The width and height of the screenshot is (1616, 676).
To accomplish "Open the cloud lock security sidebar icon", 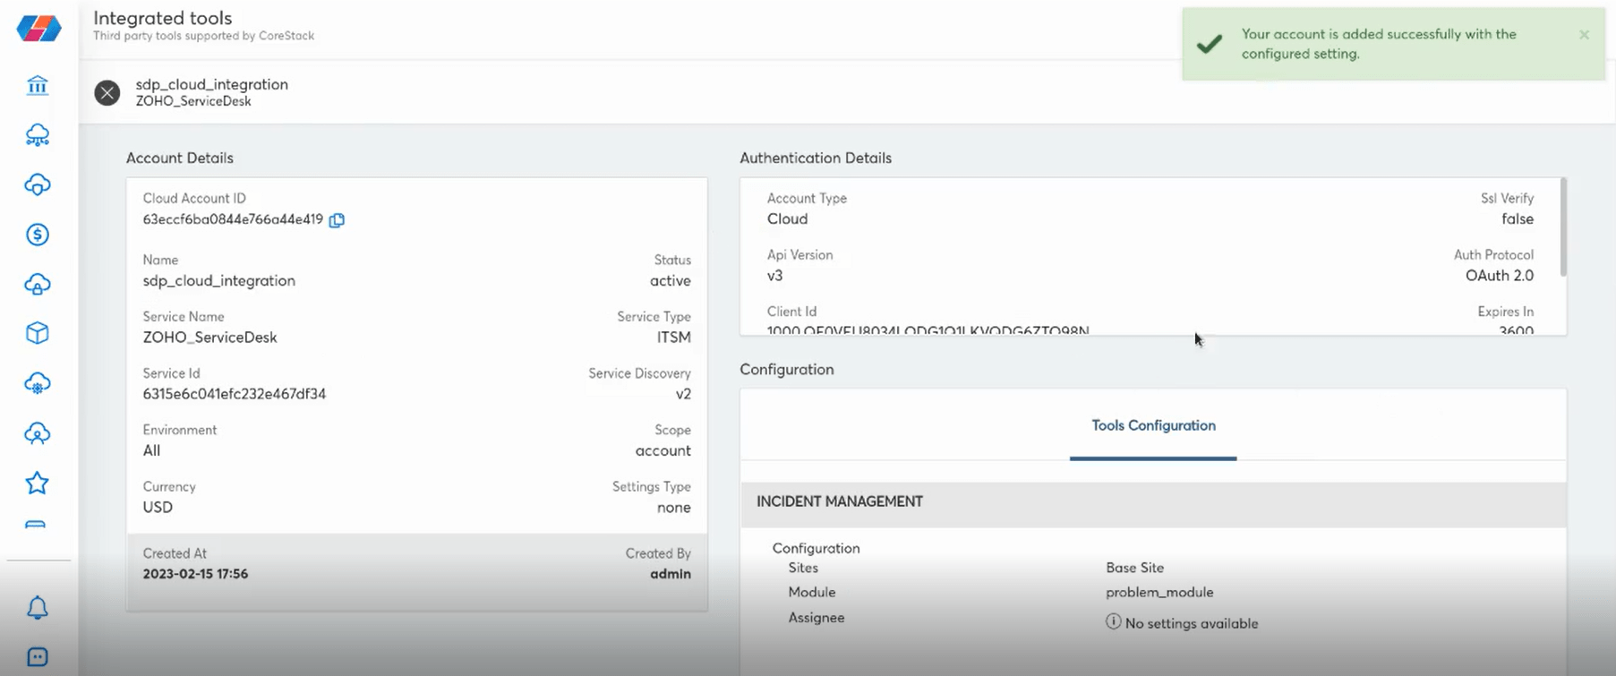I will coord(38,284).
